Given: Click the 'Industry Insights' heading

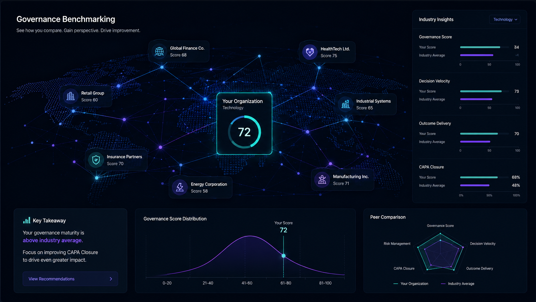Looking at the screenshot, I should (x=436, y=20).
